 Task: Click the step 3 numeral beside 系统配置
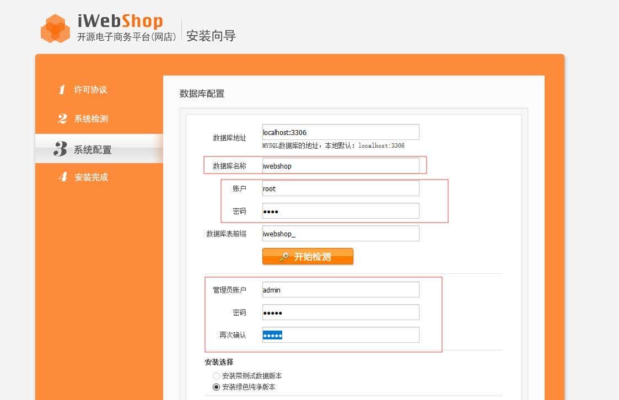tap(62, 148)
